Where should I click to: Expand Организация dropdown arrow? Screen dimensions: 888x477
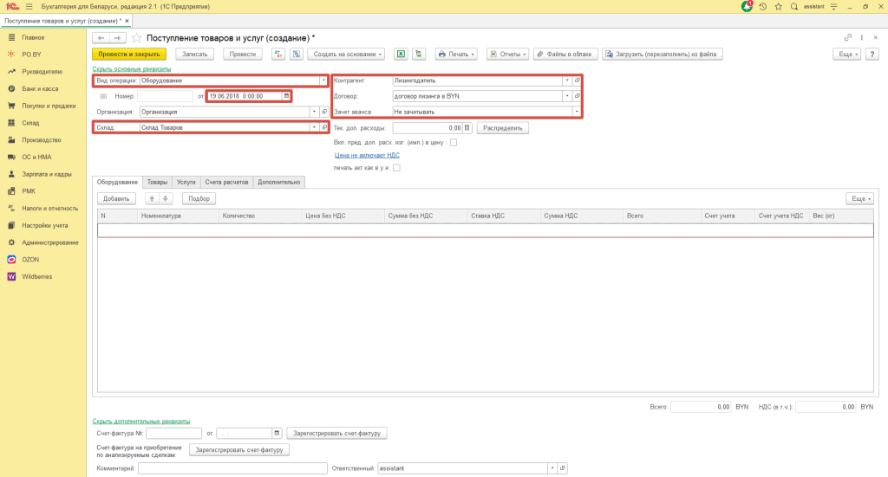coord(314,112)
